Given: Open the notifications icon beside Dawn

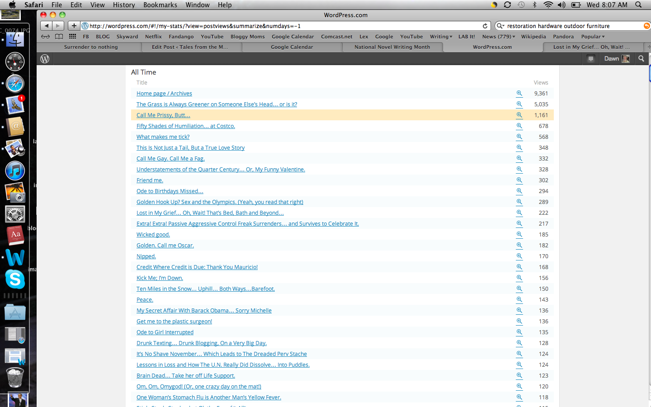Looking at the screenshot, I should pyautogui.click(x=590, y=59).
